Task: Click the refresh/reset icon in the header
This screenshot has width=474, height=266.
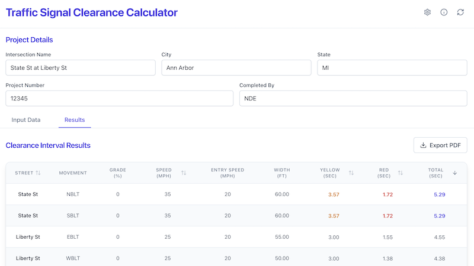Action: tap(460, 12)
